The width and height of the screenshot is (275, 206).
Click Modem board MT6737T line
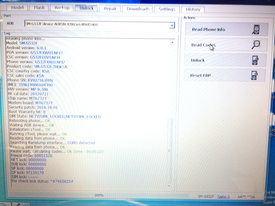pos(31,103)
